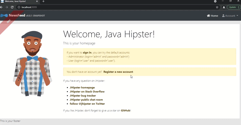Click the NewsFeed bow-tie logo icon
The image size is (241, 125).
point(4,16)
